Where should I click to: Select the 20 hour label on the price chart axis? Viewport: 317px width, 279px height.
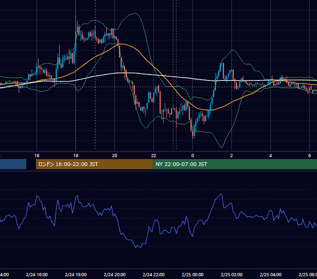coord(115,156)
